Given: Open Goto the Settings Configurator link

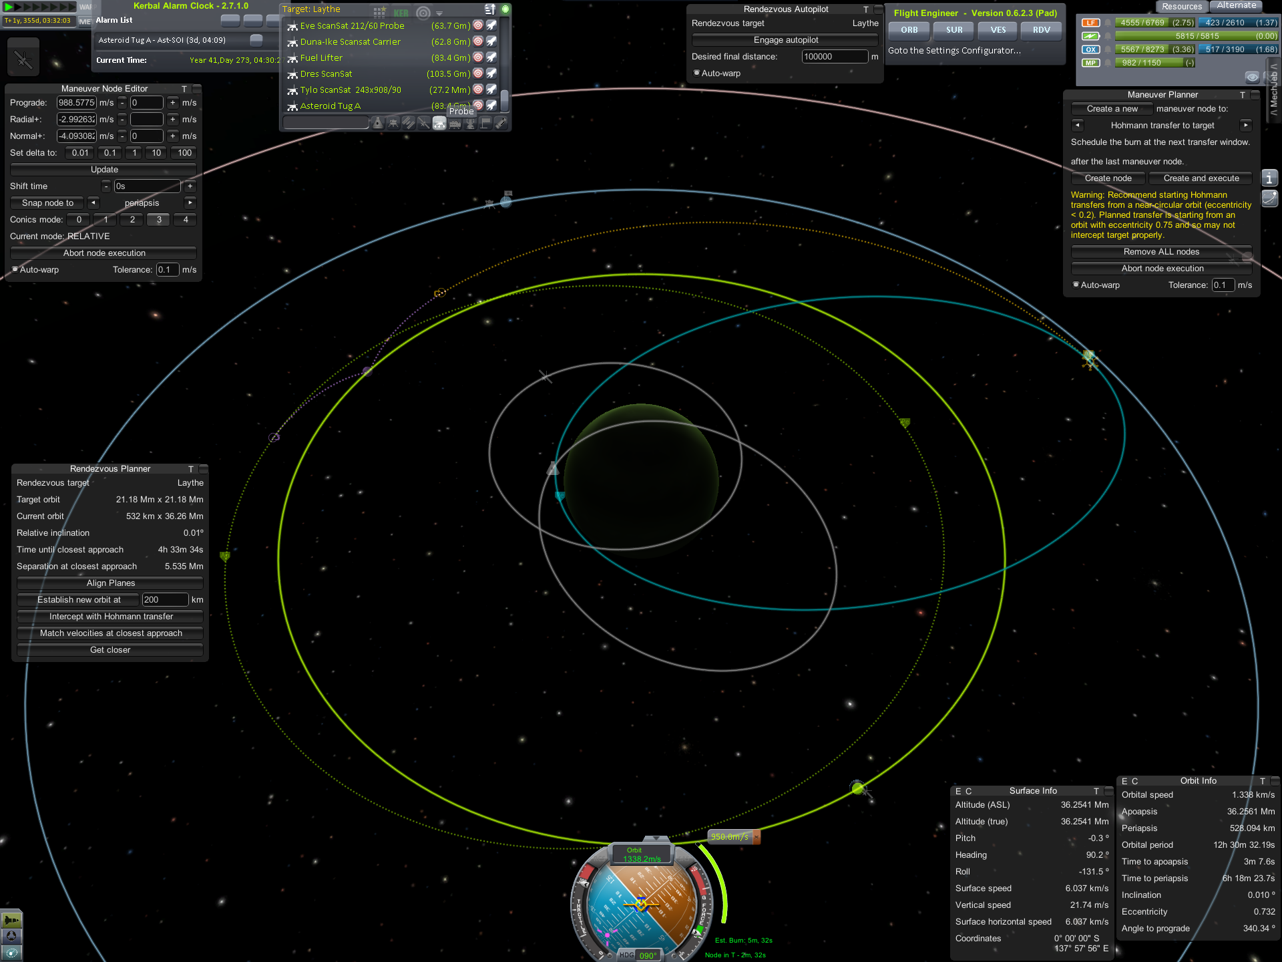Looking at the screenshot, I should coord(954,51).
